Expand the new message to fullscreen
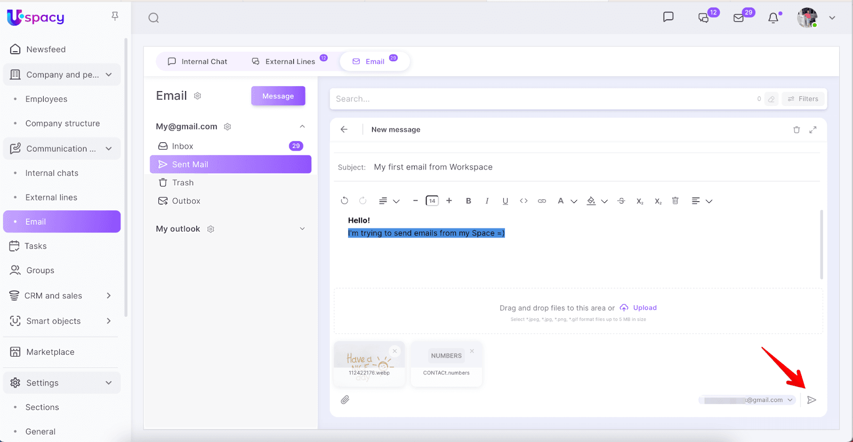853x442 pixels. pyautogui.click(x=813, y=129)
